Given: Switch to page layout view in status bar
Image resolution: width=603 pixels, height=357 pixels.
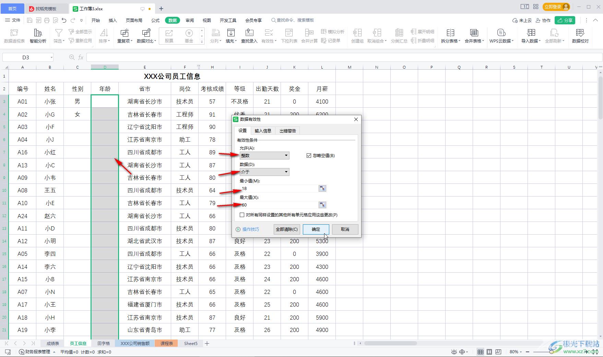Looking at the screenshot, I should click(489, 352).
